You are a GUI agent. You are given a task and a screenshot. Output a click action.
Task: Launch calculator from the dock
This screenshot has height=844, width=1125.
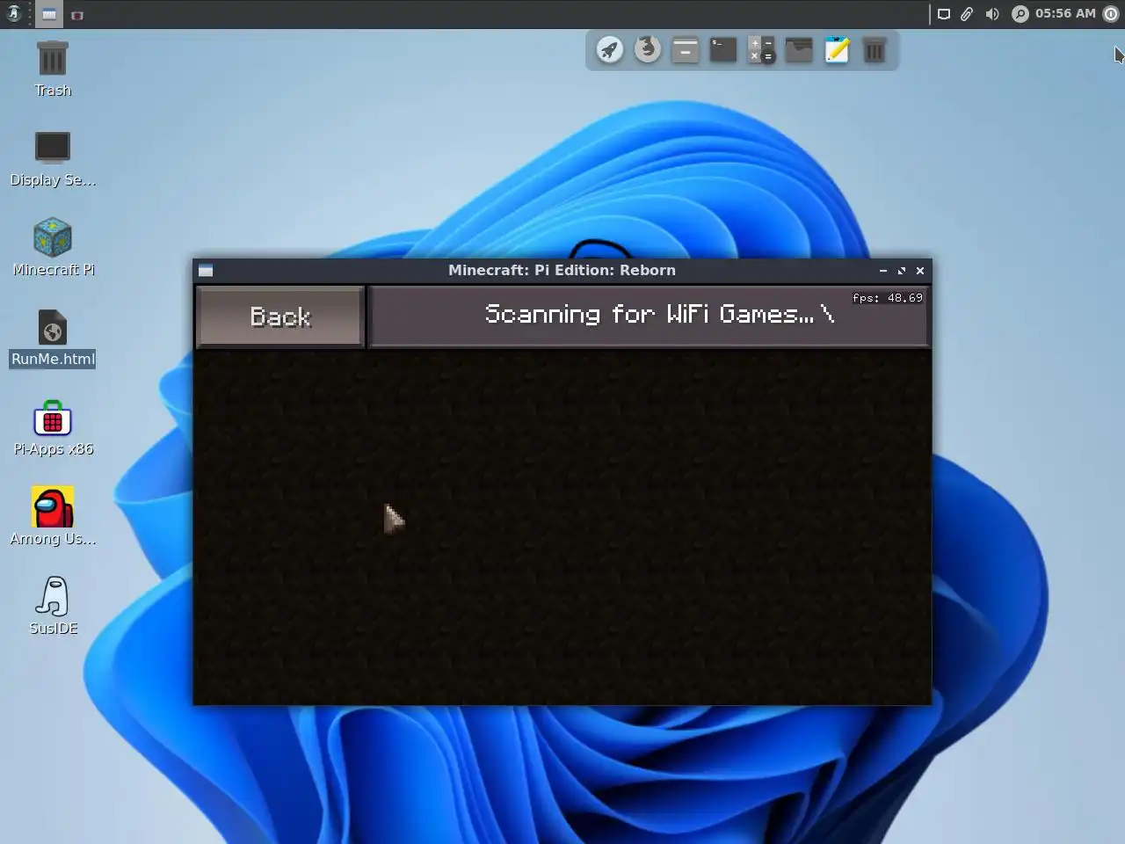tap(761, 50)
